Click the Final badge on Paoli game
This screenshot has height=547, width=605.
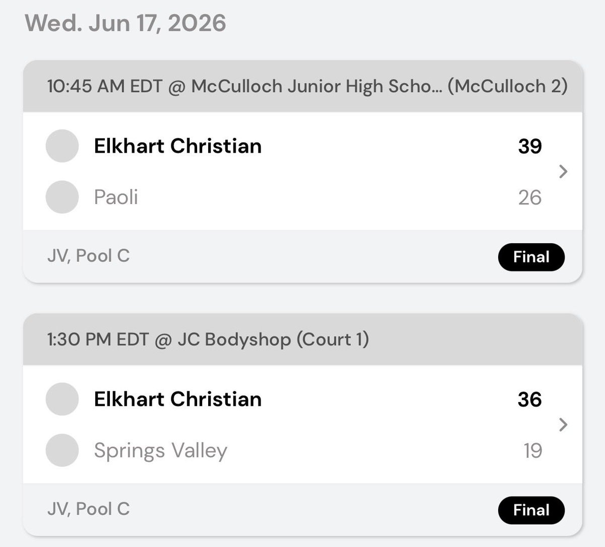(531, 257)
